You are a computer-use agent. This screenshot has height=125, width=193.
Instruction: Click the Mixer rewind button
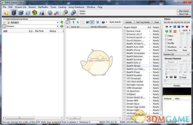tap(167, 27)
